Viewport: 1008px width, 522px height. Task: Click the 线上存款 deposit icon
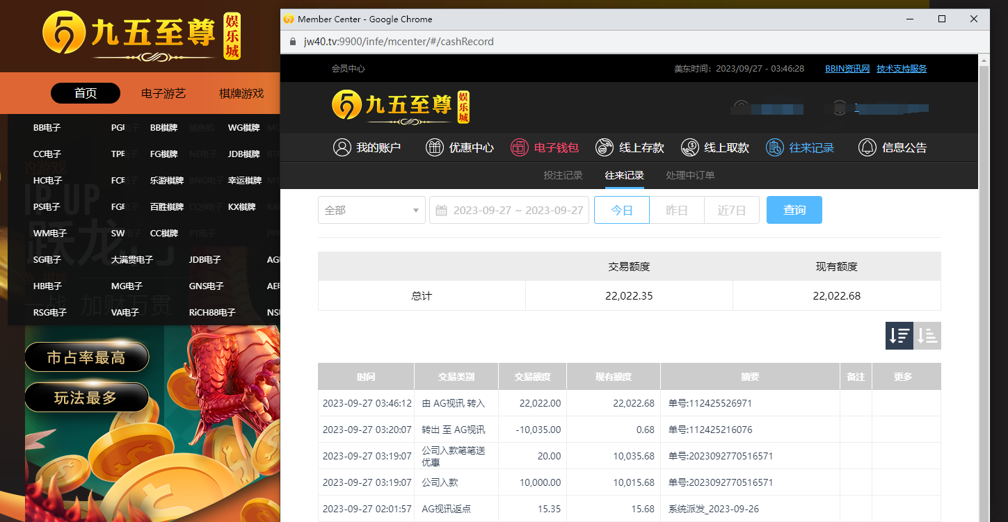coord(605,147)
